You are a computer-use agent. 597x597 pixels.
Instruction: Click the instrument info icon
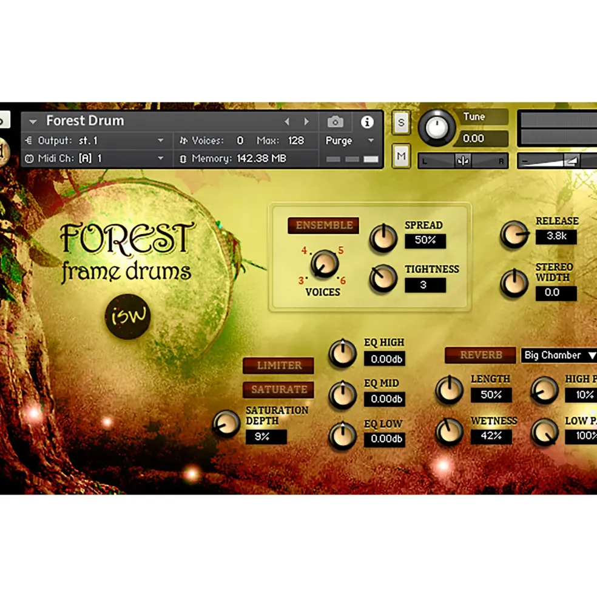pyautogui.click(x=367, y=122)
